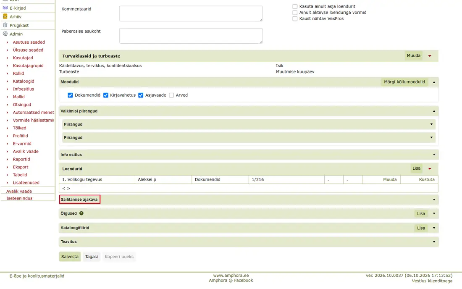Enable the Arved module checkbox
Viewport: 462px width, 289px height.
pyautogui.click(x=171, y=95)
